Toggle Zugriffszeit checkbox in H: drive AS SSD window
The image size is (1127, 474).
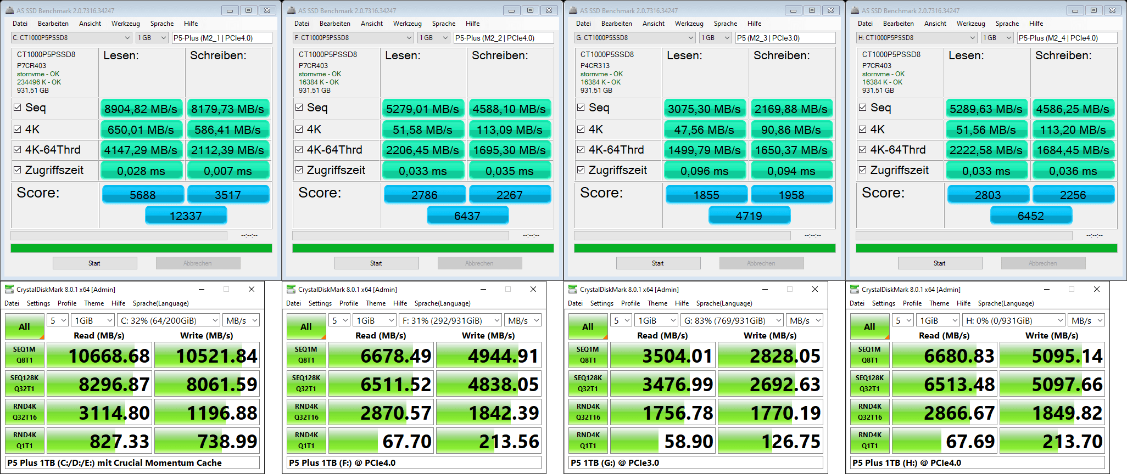coord(863,170)
